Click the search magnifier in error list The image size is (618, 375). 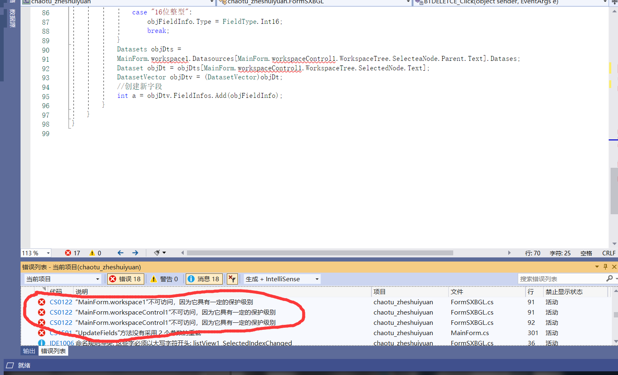coord(609,279)
